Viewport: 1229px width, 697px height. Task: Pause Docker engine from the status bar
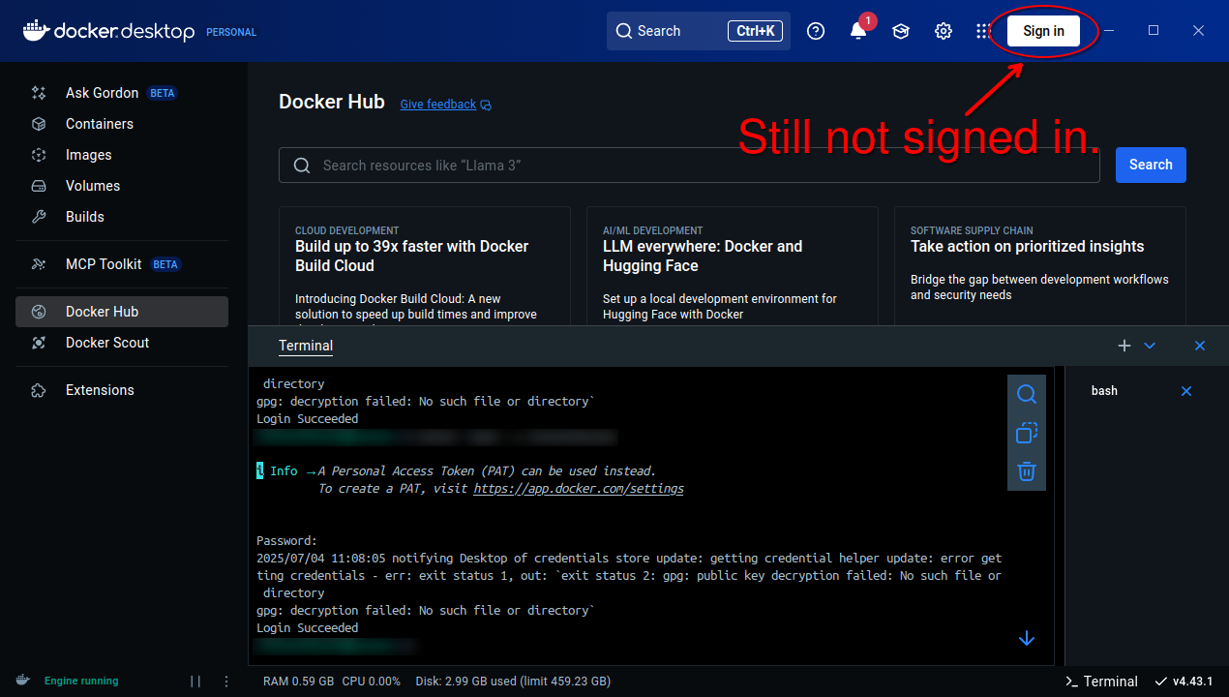coord(195,682)
